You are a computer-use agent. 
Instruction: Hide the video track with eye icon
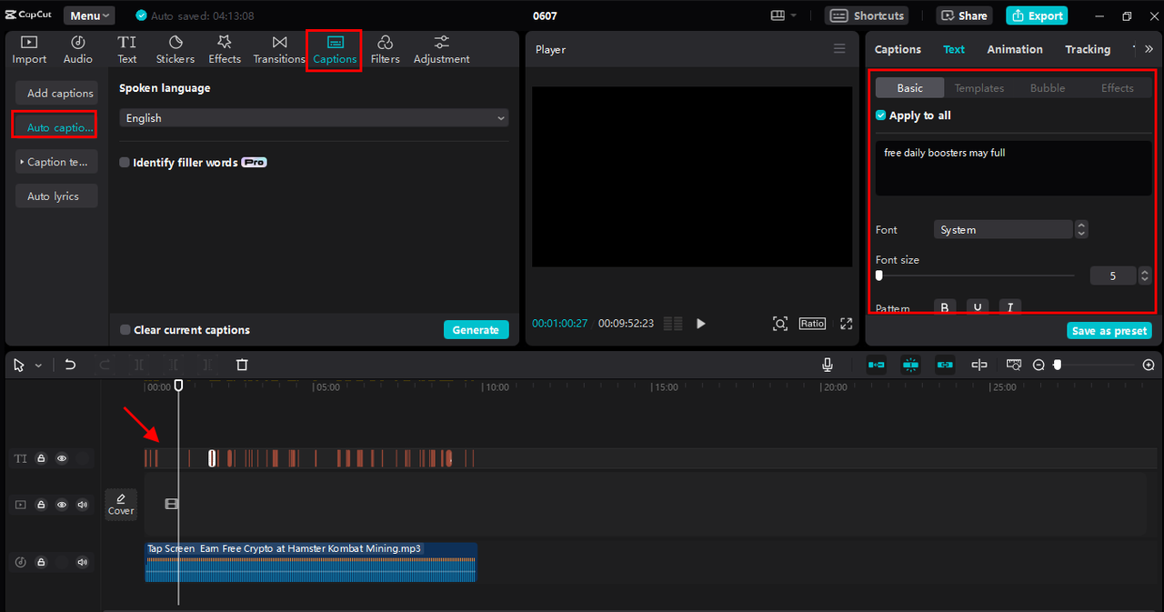[x=62, y=505]
